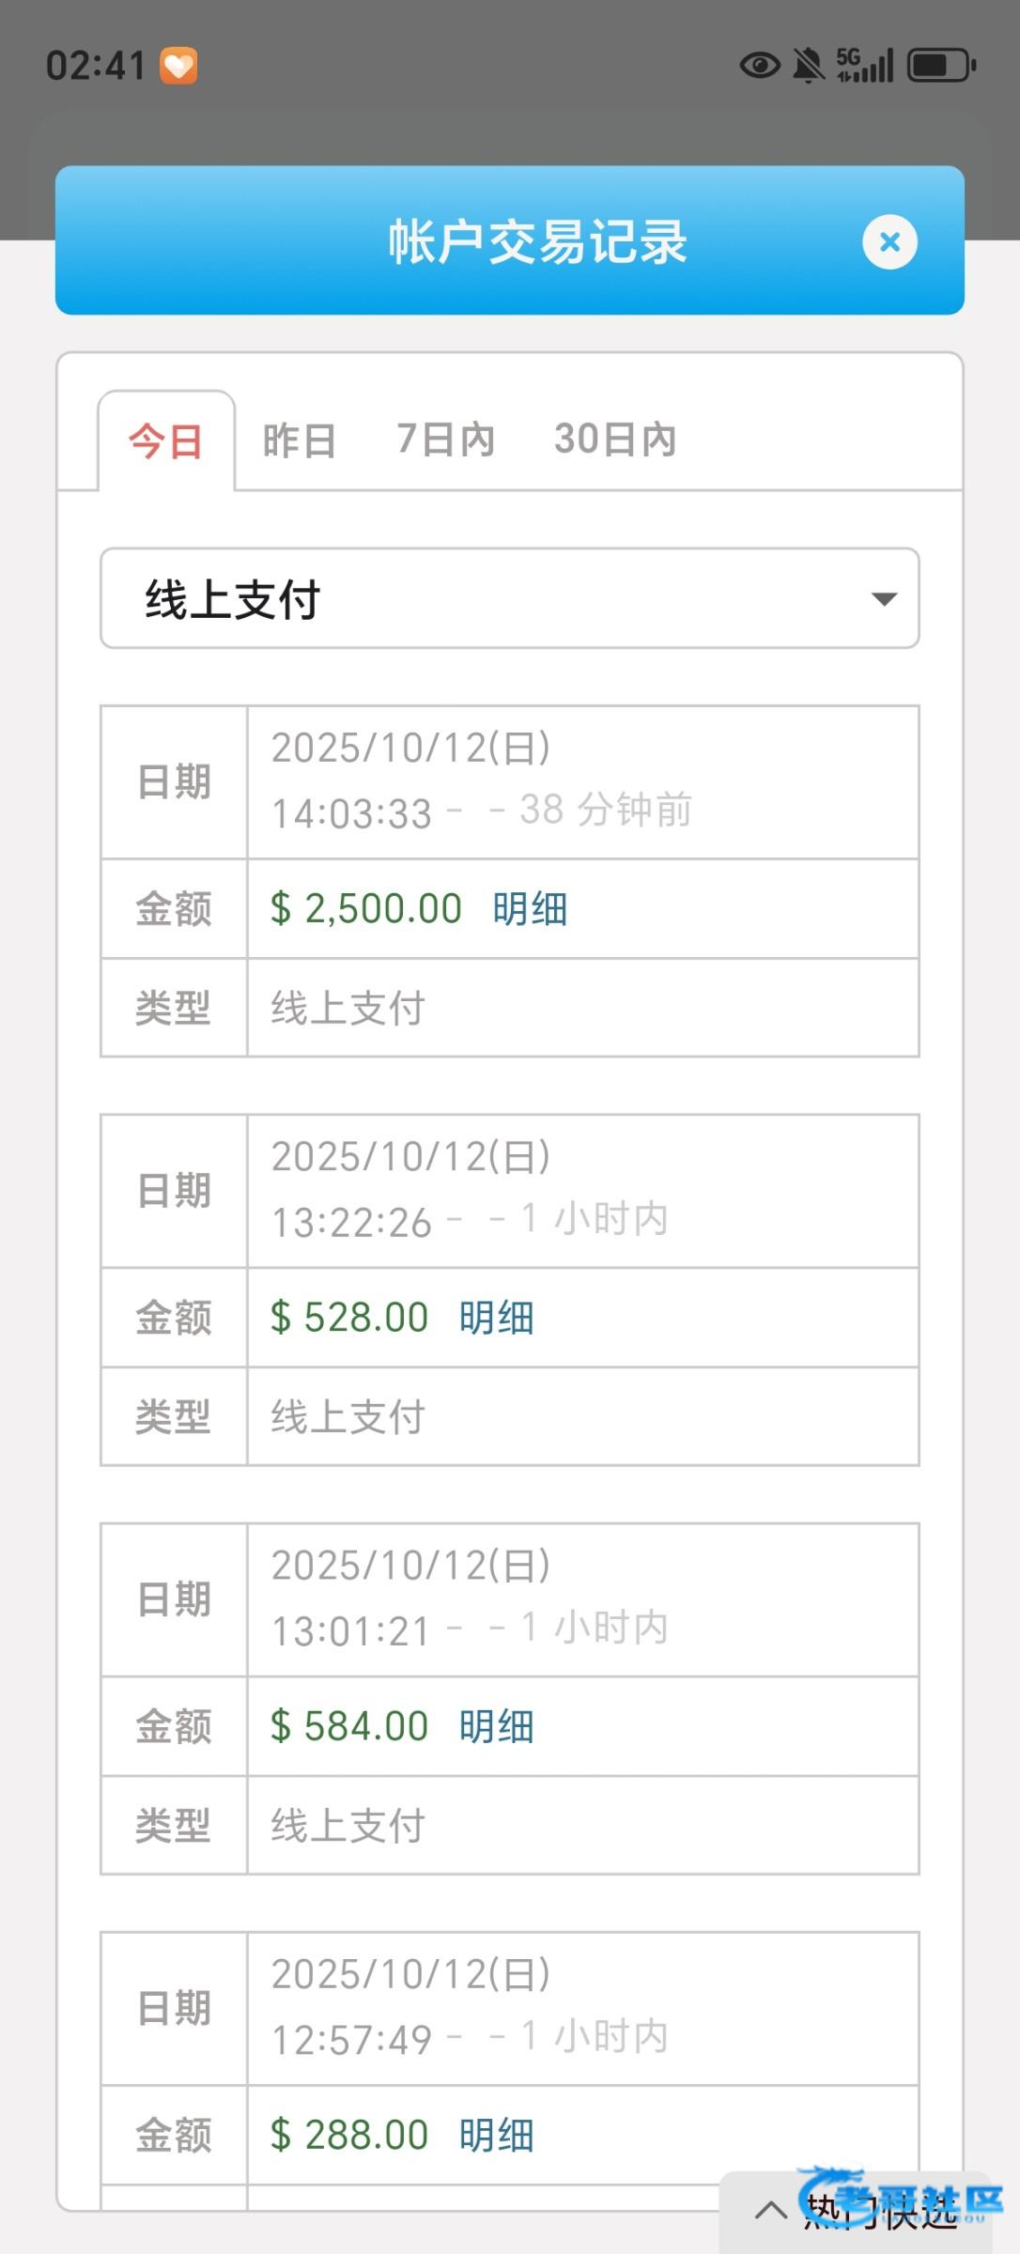Show the 30日内 records tab

click(615, 440)
